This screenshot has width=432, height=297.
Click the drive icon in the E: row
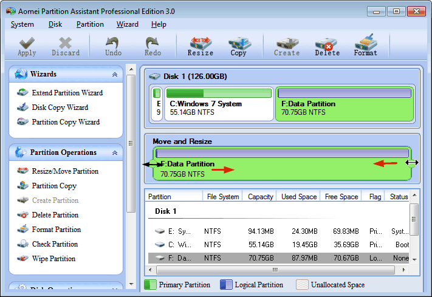tap(160, 231)
